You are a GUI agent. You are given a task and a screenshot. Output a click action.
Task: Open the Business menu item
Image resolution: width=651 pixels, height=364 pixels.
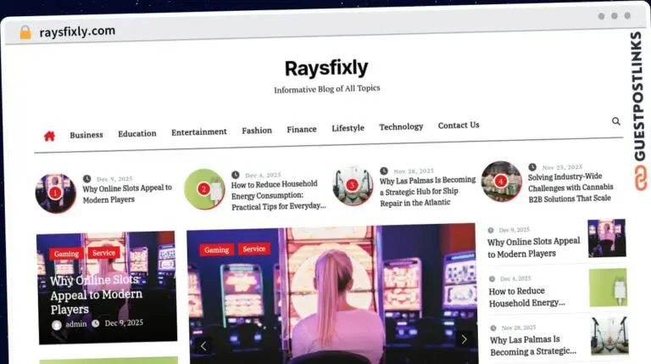click(x=86, y=135)
